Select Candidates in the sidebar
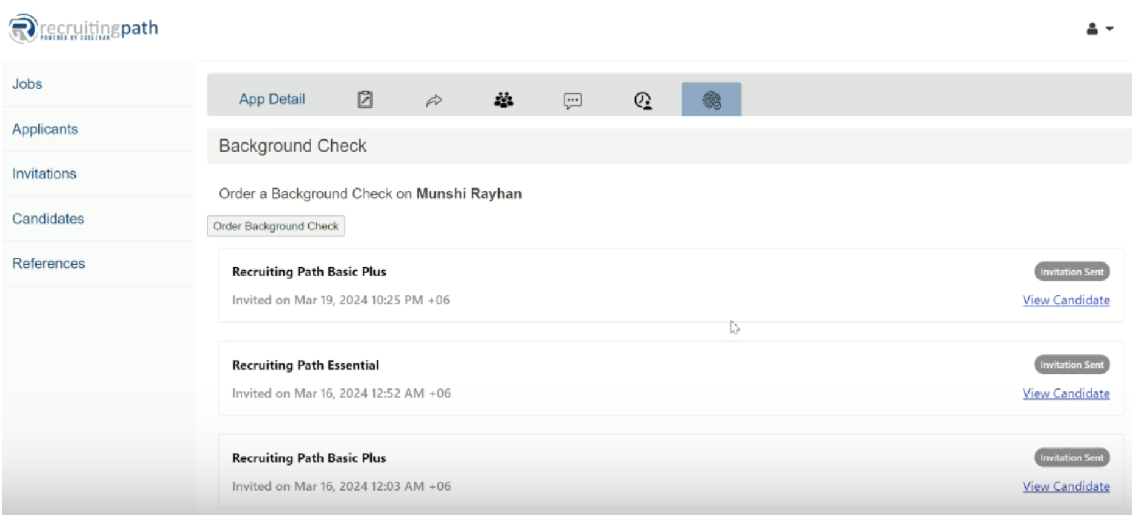 (x=48, y=219)
